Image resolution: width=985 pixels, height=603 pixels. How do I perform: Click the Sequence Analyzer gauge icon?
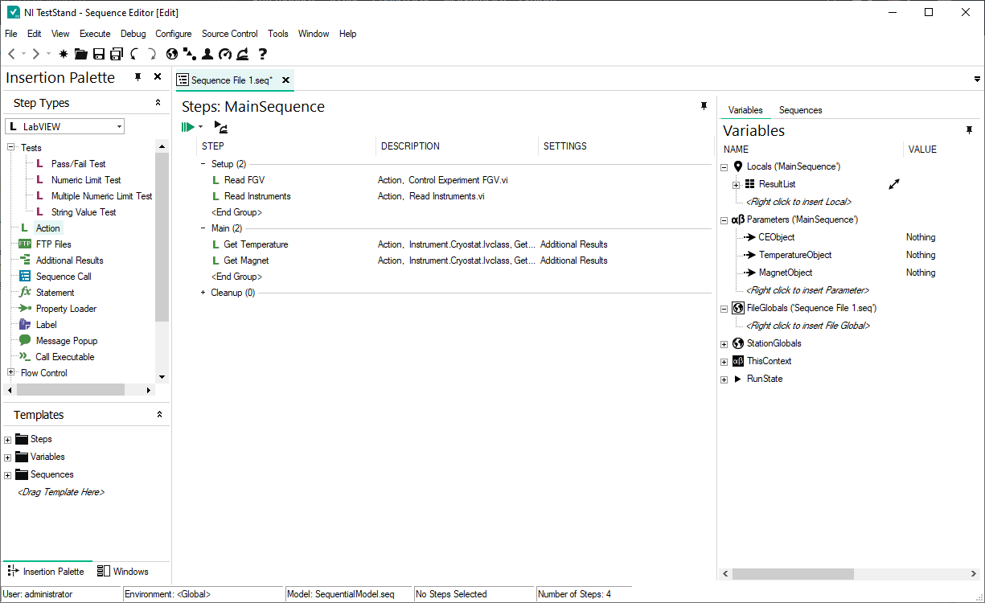(x=226, y=54)
